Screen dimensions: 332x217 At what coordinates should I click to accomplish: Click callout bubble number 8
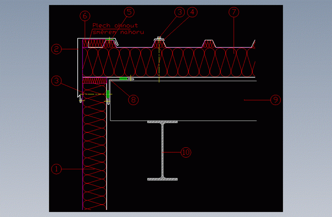[x=133, y=100]
